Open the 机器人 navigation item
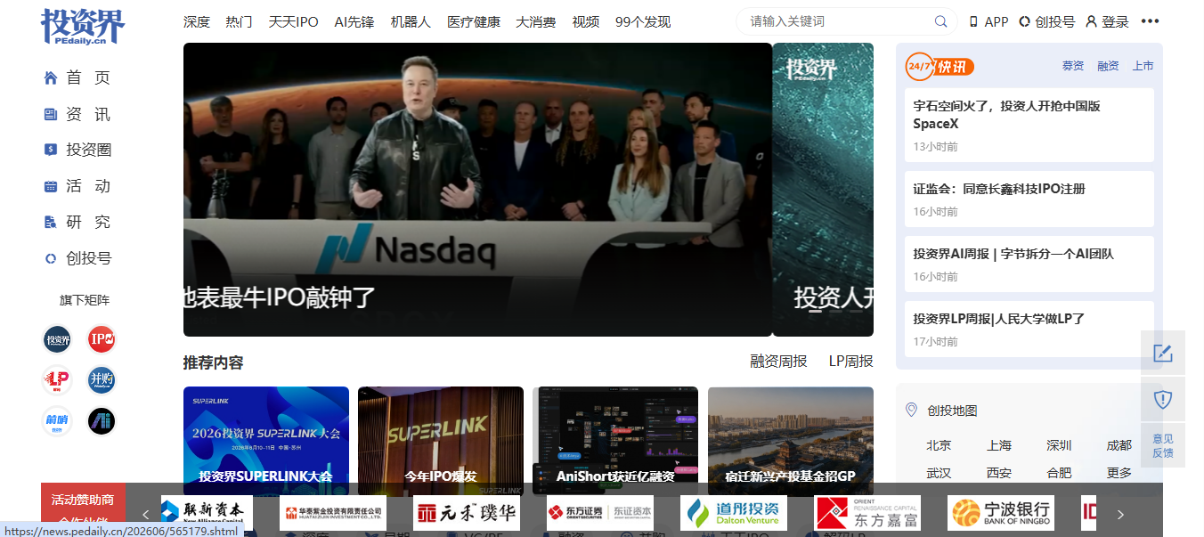This screenshot has width=1204, height=537. pyautogui.click(x=411, y=21)
